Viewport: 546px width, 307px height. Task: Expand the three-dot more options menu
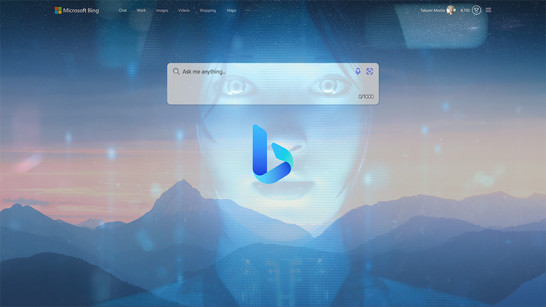248,10
